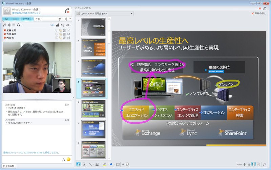The height and width of the screenshot is (170, 271).
Task: Open the font formatting A button
Action: click(x=64, y=160)
